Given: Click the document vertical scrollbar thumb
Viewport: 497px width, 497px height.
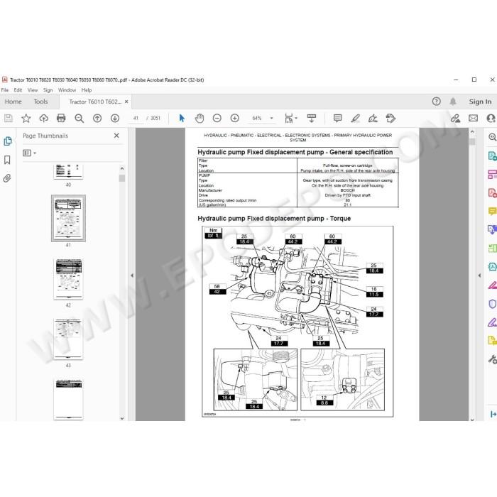Looking at the screenshot, I should pyautogui.click(x=472, y=141).
